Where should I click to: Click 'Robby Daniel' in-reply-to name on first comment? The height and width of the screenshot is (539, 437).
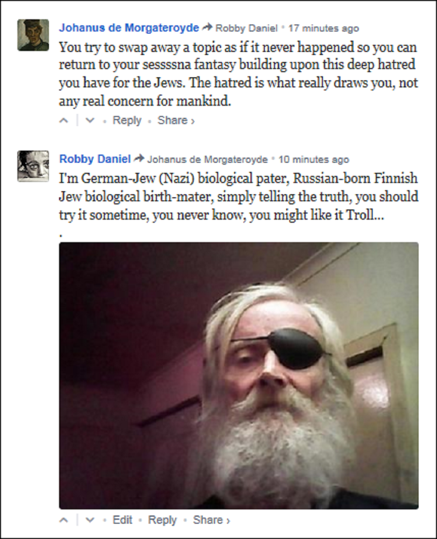(x=246, y=28)
